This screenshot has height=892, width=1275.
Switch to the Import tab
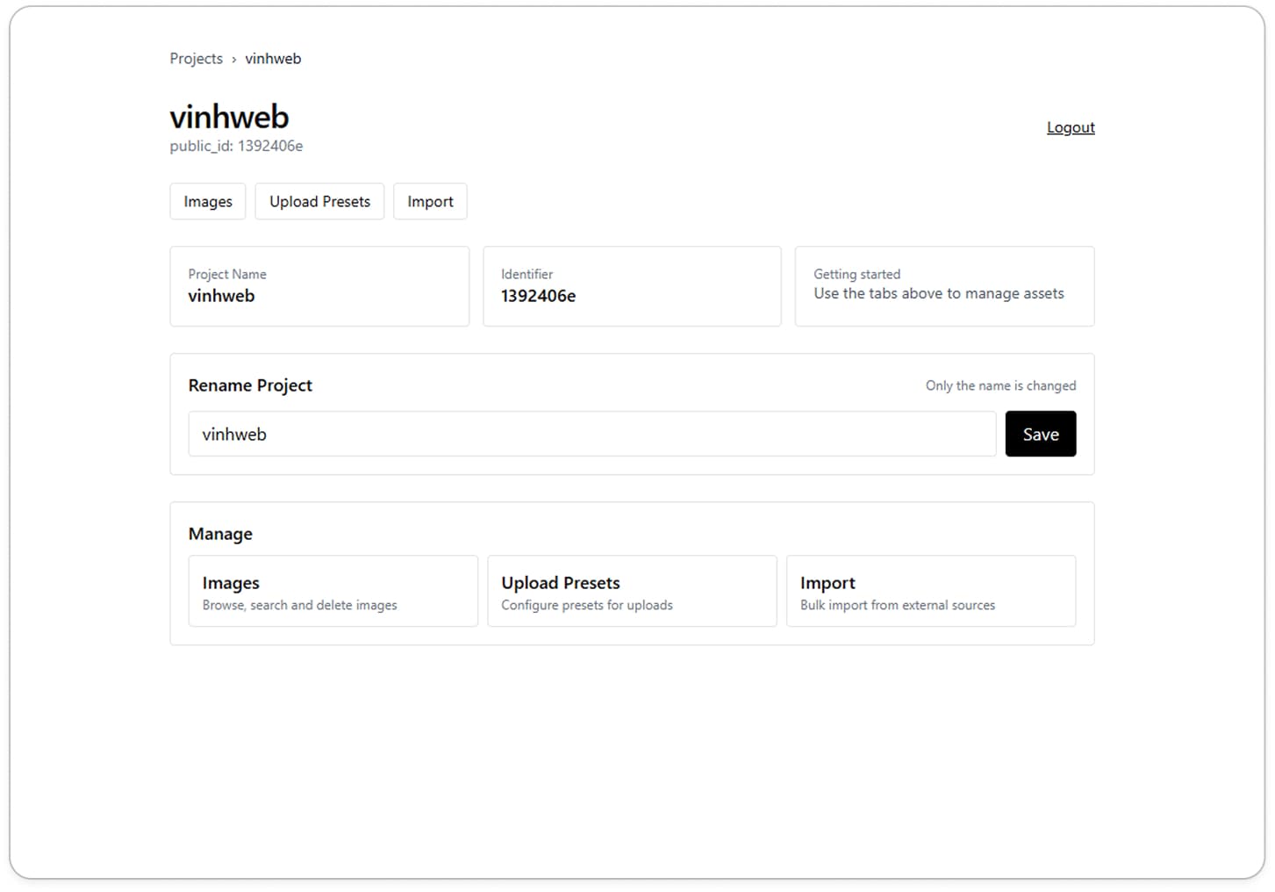(x=430, y=201)
